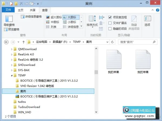Toggle the Details pane (详细信息窗格)
This screenshot has width=162, height=121.
point(31,17)
